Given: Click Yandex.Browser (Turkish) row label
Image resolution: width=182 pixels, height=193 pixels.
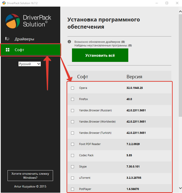Looking at the screenshot, I should point(95,133).
